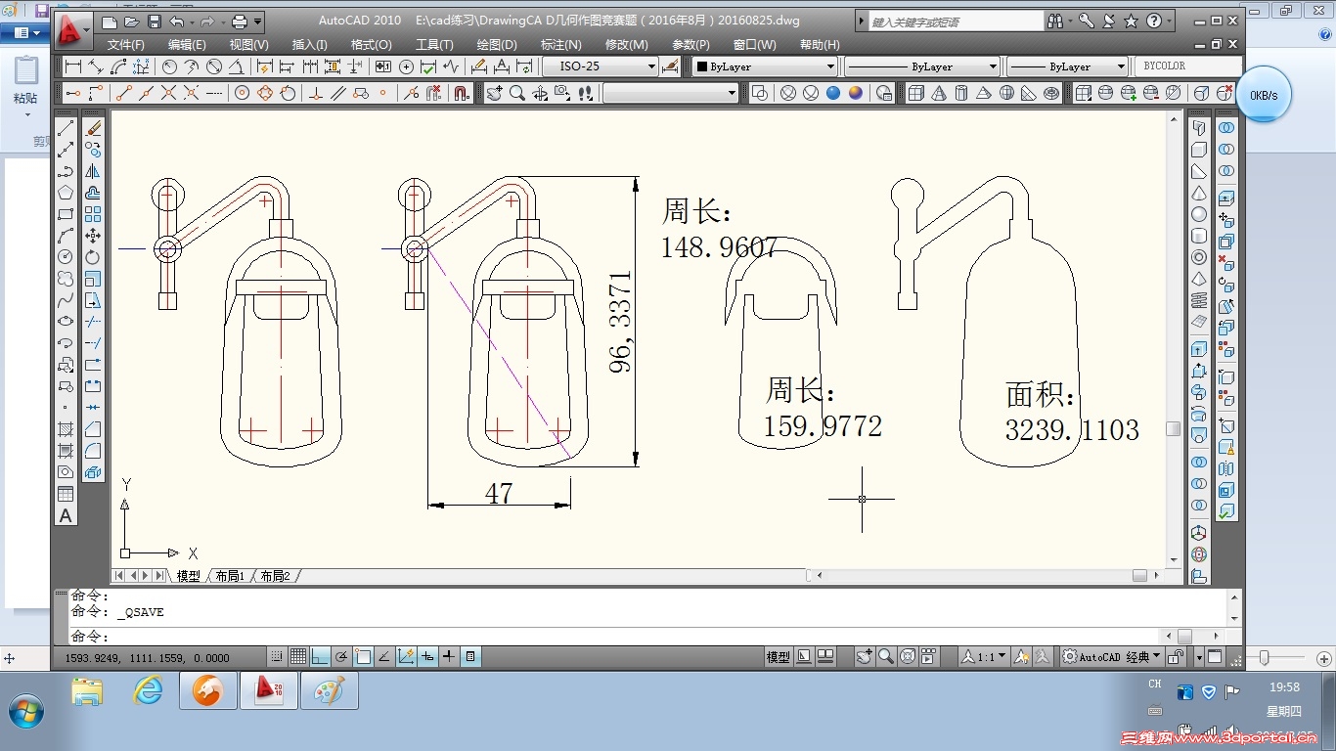
Task: Select the Center Mark tool
Action: (406, 66)
